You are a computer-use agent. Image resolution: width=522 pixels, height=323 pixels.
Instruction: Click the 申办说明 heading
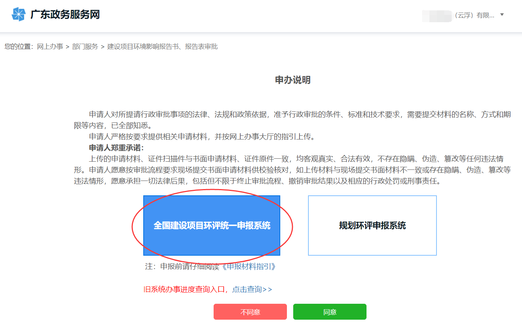pos(292,80)
